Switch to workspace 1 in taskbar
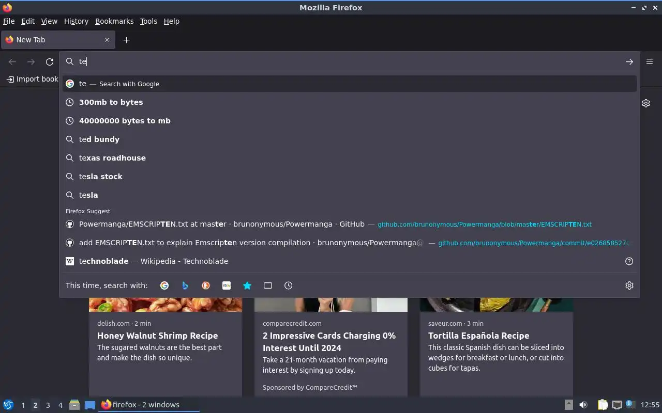 click(23, 405)
